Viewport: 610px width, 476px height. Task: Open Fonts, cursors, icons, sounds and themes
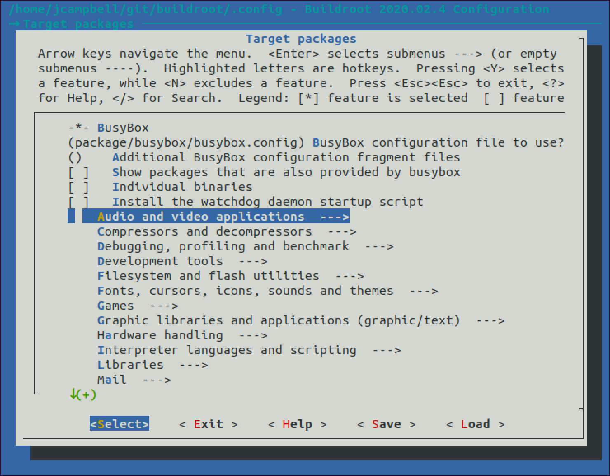click(x=267, y=291)
